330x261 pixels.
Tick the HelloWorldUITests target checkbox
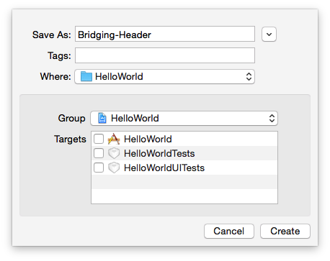tap(99, 168)
